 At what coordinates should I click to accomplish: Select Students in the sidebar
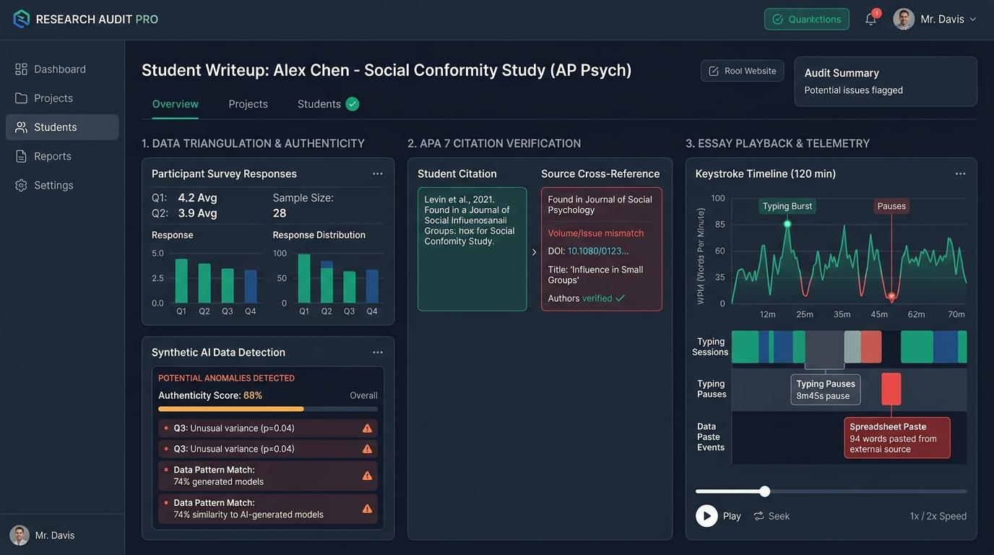pyautogui.click(x=62, y=127)
